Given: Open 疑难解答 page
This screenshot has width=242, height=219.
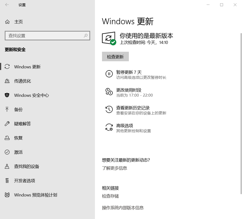Looking at the screenshot, I should (x=22, y=124).
